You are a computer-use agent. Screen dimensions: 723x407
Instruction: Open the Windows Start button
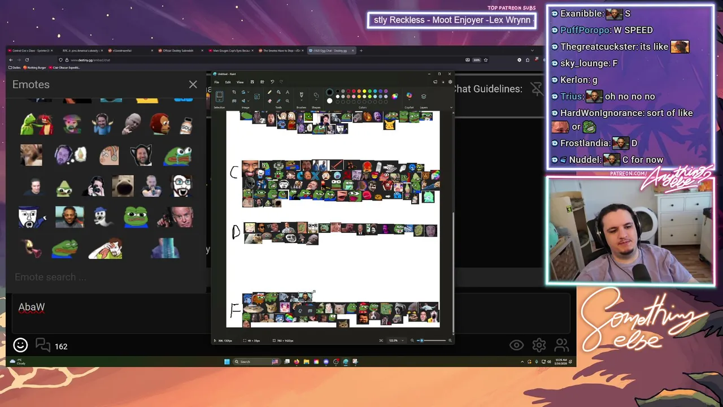227,362
